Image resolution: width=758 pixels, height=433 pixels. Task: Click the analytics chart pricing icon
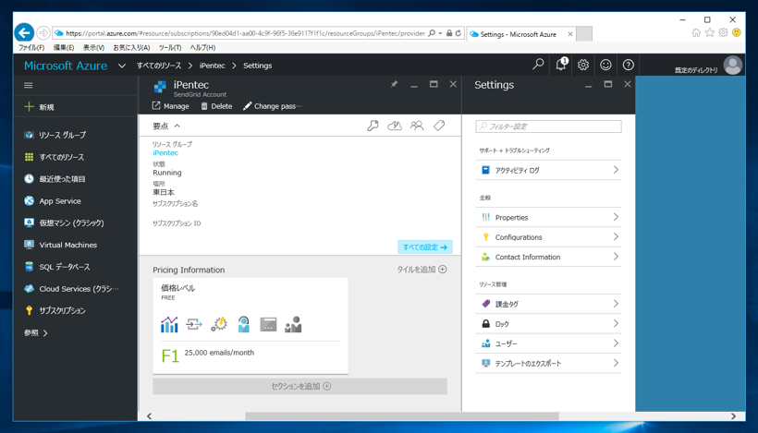click(x=169, y=324)
